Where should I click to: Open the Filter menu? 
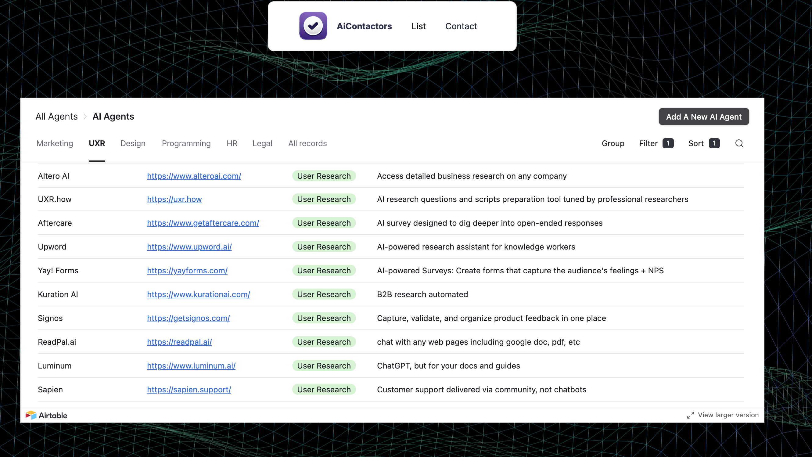click(x=656, y=143)
